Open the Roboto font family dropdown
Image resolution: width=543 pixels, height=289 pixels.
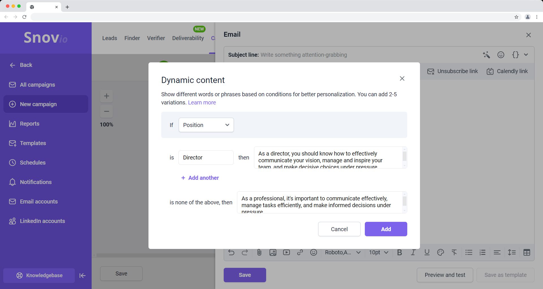click(342, 252)
